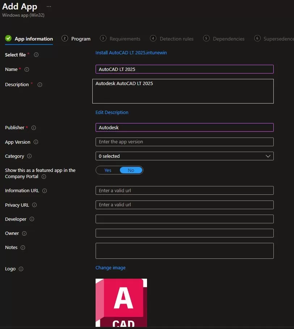Click the Edit Description link
This screenshot has width=294, height=329.
point(112,113)
